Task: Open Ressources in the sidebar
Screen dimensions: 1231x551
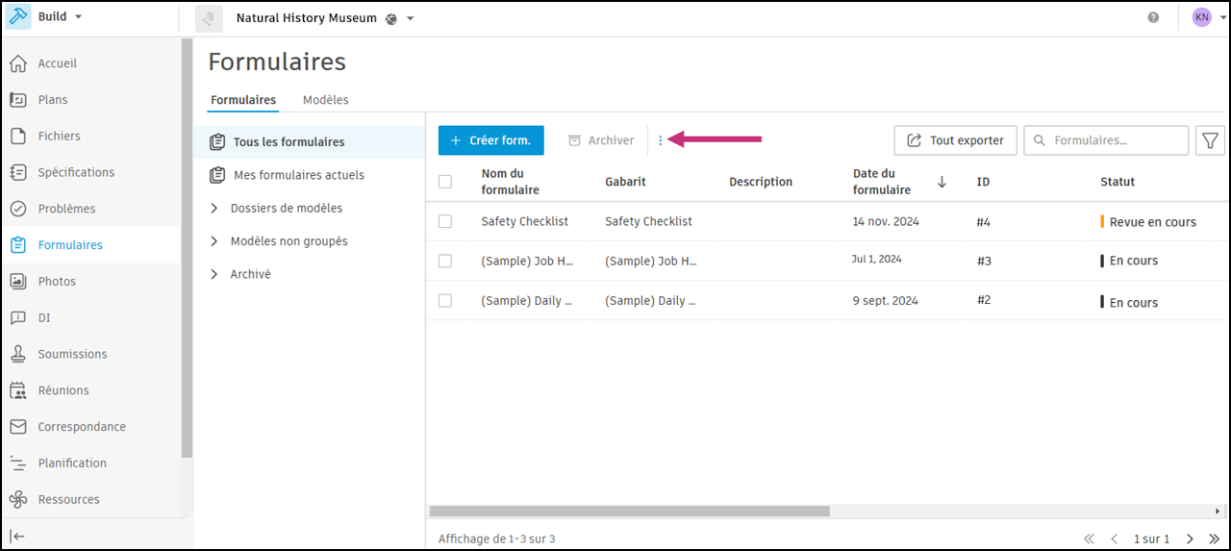Action: (x=68, y=500)
